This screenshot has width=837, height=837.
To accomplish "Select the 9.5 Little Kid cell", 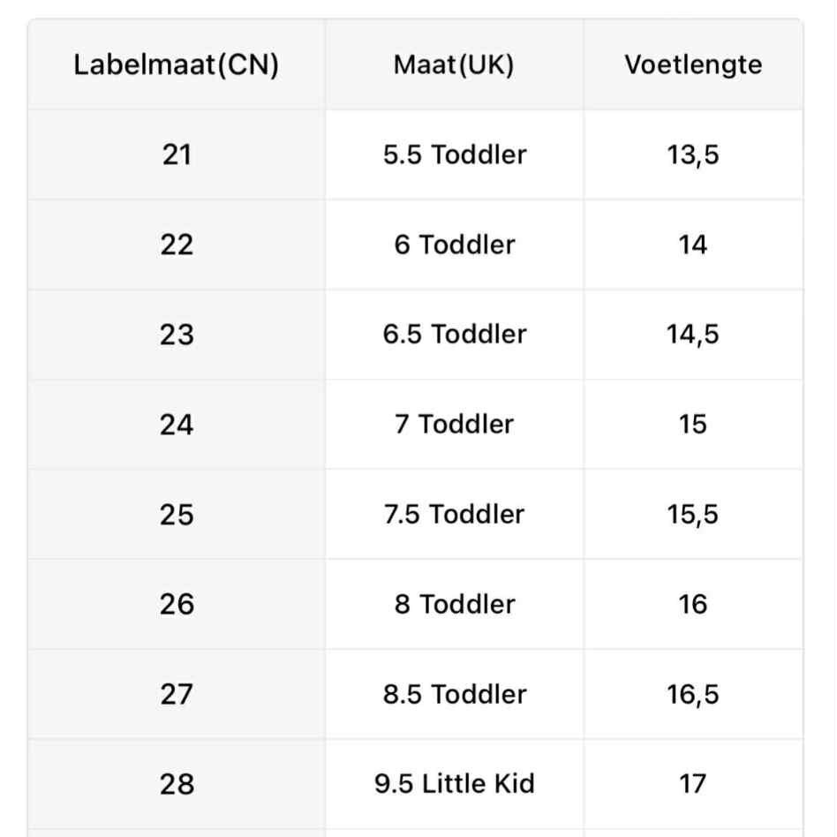I will tap(454, 784).
